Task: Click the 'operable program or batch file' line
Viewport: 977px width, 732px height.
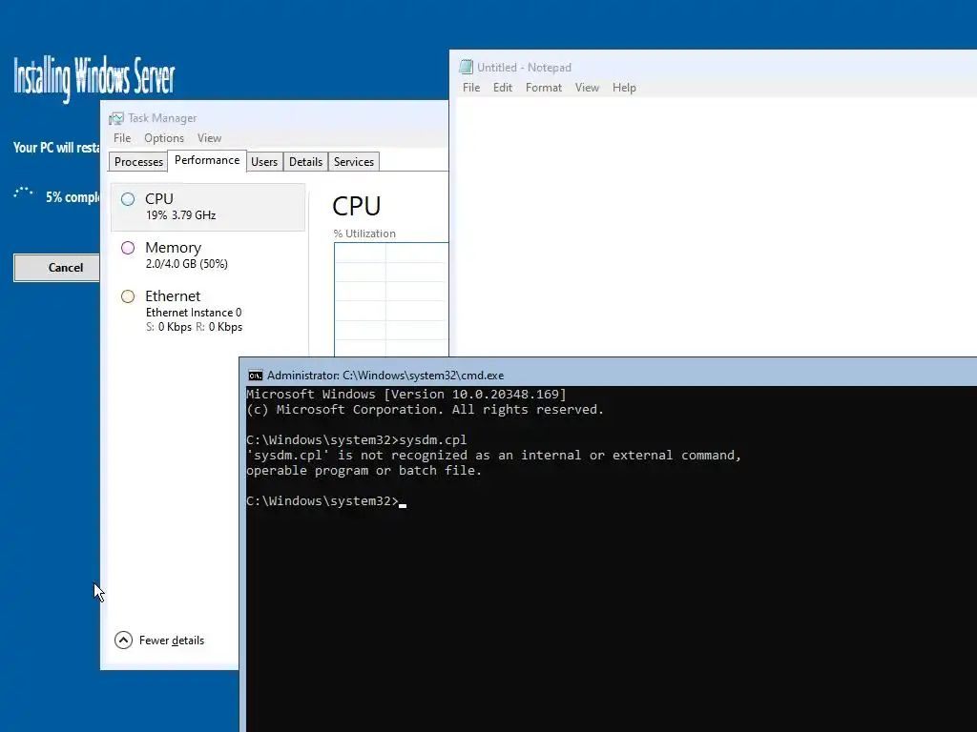Action: pos(364,471)
